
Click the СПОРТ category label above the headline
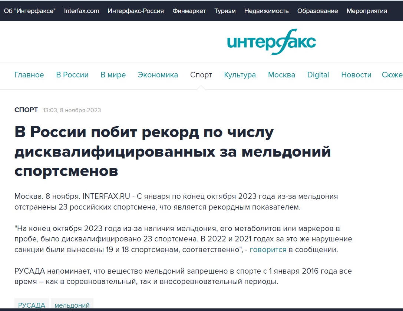coord(26,110)
